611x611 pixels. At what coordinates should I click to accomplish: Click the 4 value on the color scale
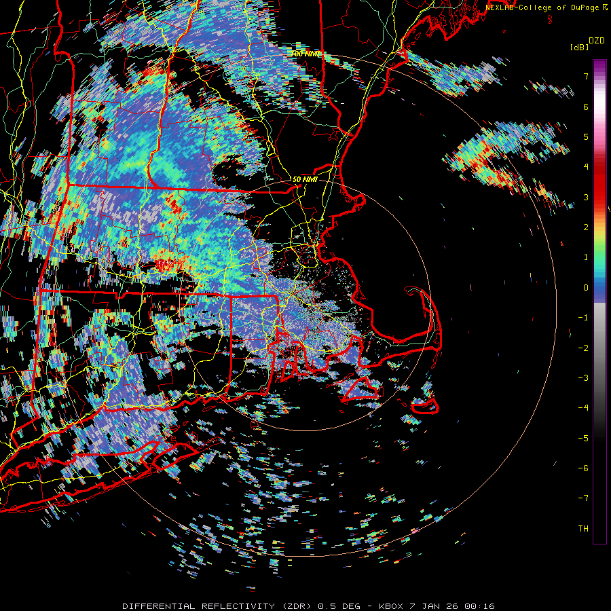click(586, 167)
